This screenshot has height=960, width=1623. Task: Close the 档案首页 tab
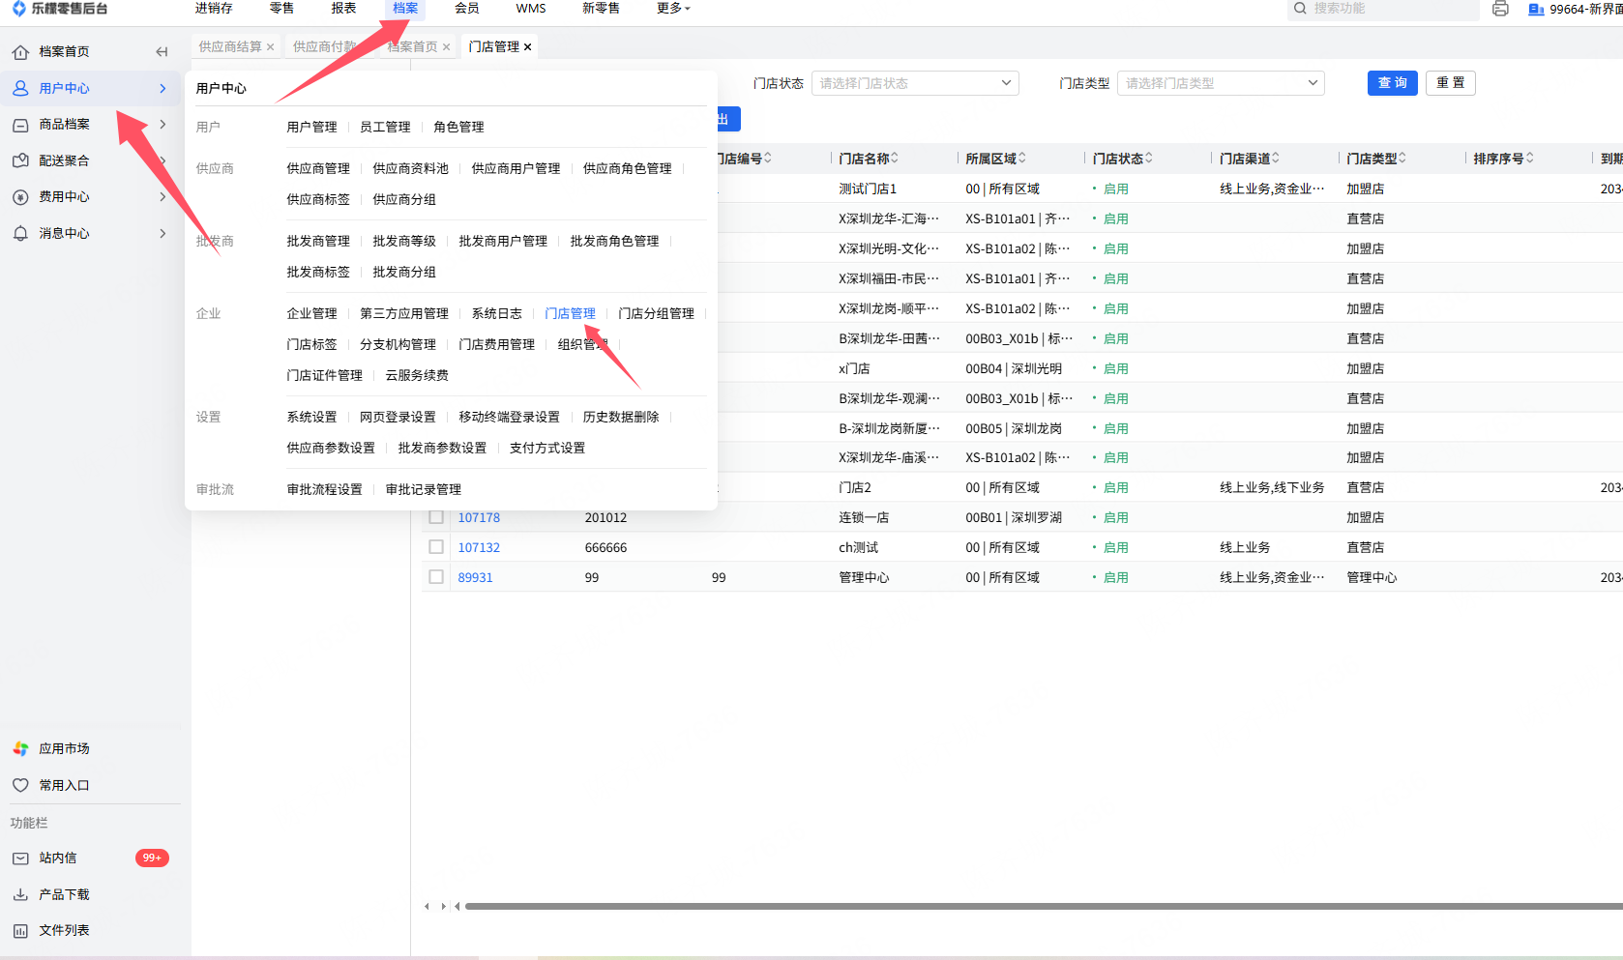click(447, 47)
